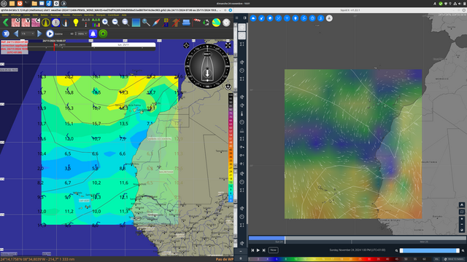Click the blue timeline zoom range slider
This screenshot has width=467, height=262.
(430, 250)
